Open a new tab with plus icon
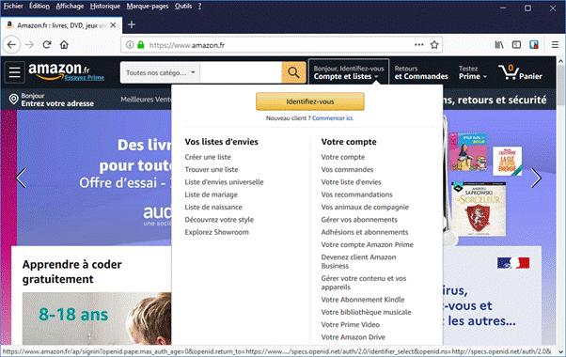 [x=132, y=24]
